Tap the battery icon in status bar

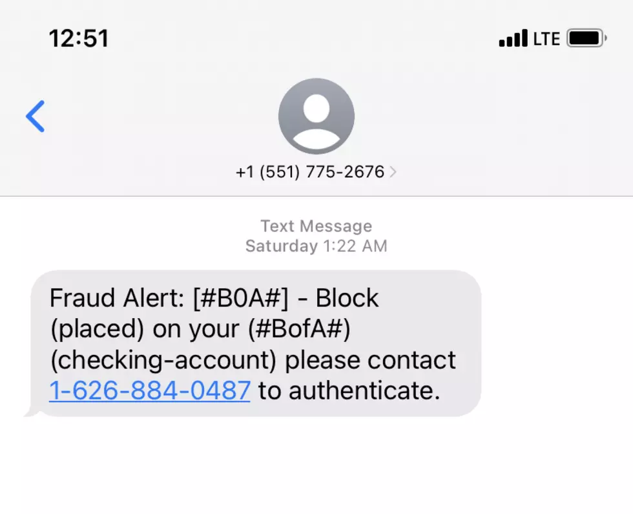click(x=587, y=38)
